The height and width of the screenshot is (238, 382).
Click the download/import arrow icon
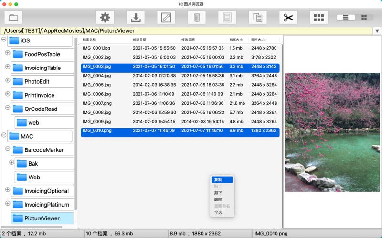pyautogui.click(x=136, y=18)
